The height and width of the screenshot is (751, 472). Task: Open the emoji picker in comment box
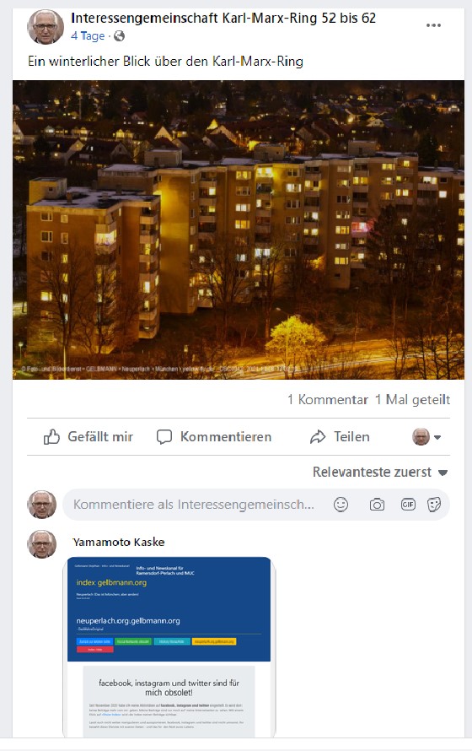tap(341, 505)
